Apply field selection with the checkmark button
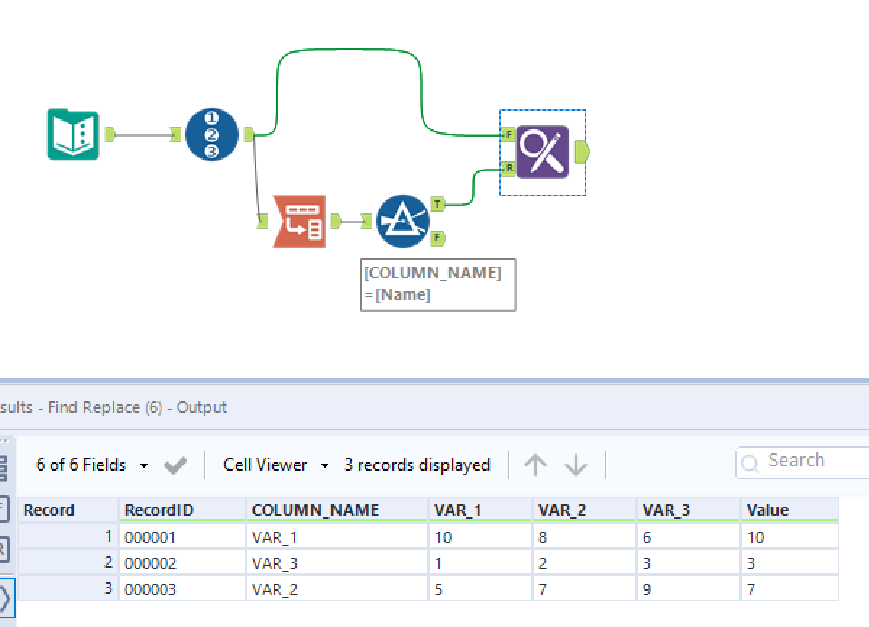This screenshot has height=627, width=869. (x=175, y=466)
